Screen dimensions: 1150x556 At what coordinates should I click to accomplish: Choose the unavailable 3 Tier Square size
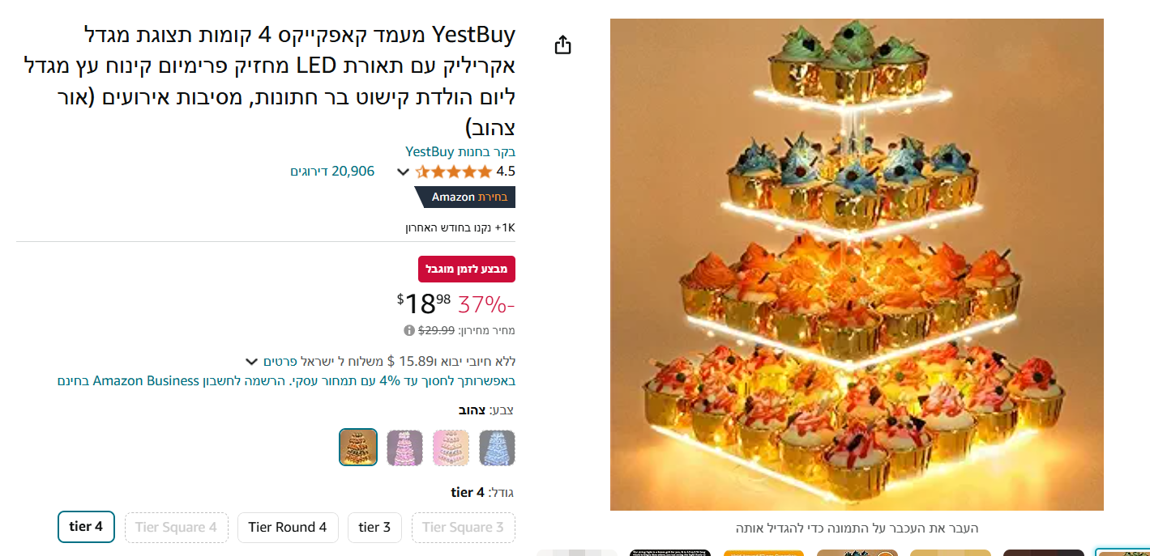coord(464,528)
